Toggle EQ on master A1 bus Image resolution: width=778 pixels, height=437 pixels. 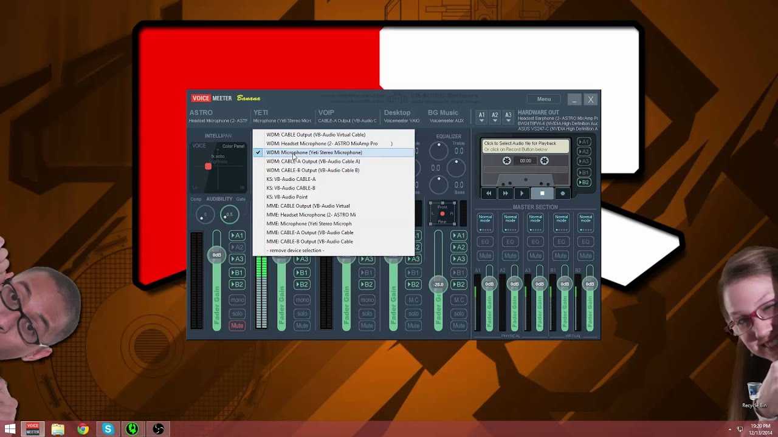tap(485, 242)
